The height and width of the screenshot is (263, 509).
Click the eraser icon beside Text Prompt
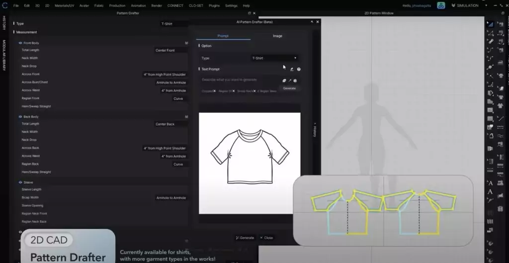[291, 69]
